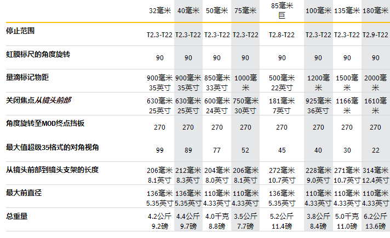This screenshot has width=390, height=238.
Task: Click the diagonal angle value 99
Action: coord(161,150)
